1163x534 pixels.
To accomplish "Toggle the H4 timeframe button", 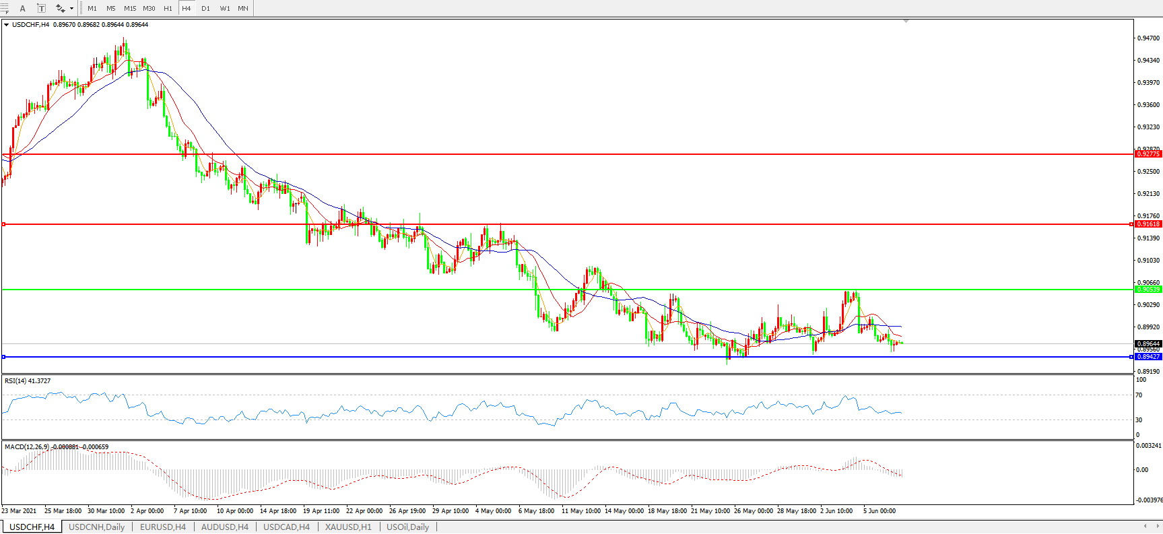I will point(187,9).
